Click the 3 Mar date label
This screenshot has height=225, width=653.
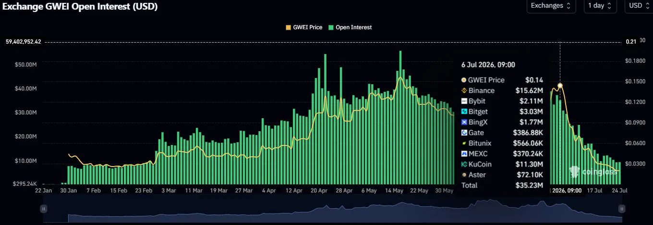click(169, 191)
